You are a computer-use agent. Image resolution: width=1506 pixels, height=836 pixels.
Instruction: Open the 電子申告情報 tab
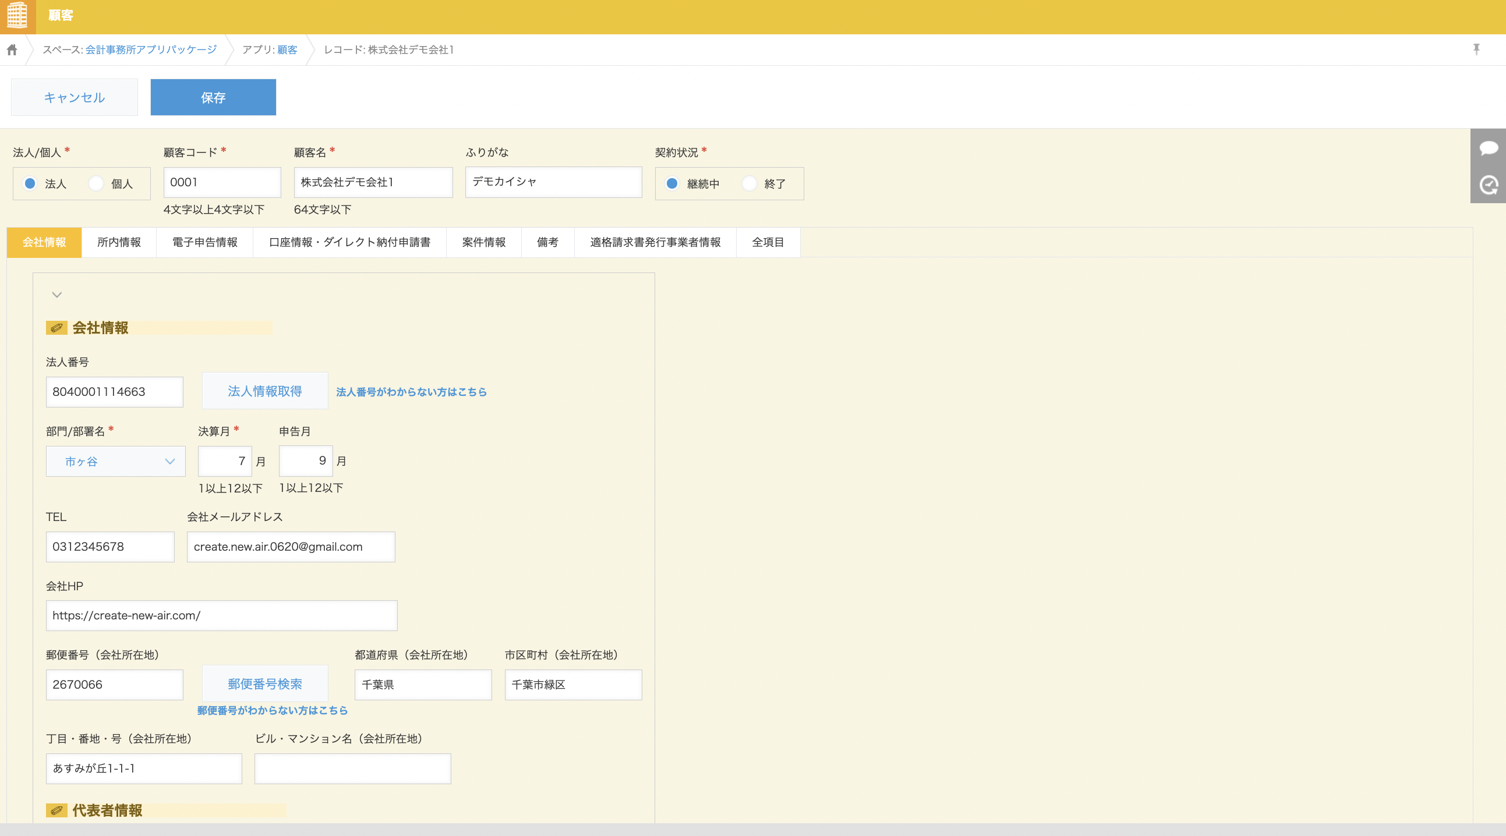[x=204, y=242]
